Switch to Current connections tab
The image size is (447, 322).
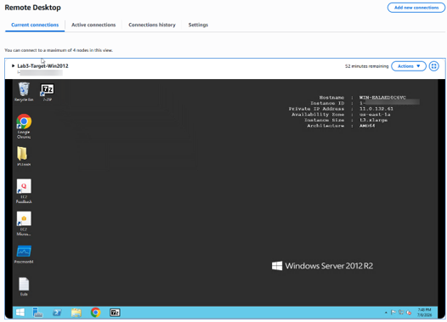(35, 25)
